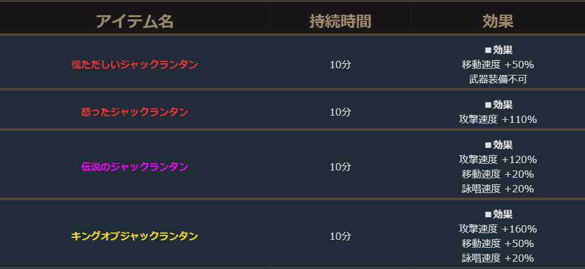
Task: Open the yellow キングオブジャックランタン item name
Action: click(x=135, y=236)
